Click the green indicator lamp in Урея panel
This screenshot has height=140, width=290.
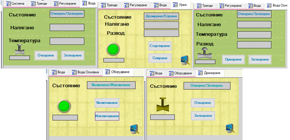[x=113, y=49]
